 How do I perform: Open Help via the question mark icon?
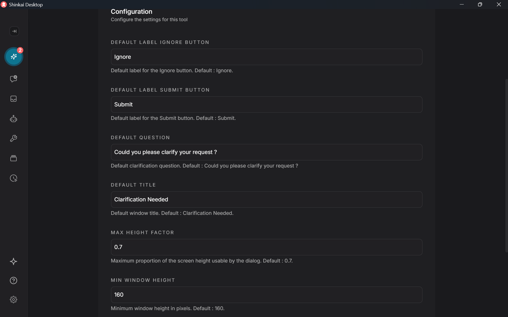coord(13,280)
